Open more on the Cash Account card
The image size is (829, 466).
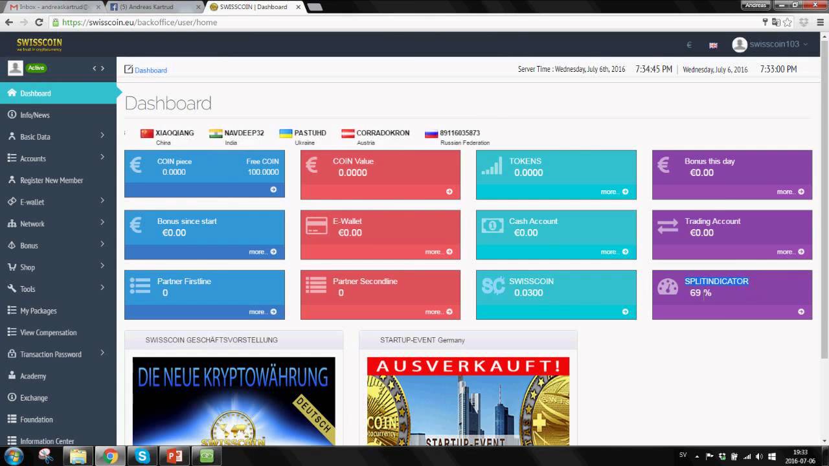pos(615,252)
